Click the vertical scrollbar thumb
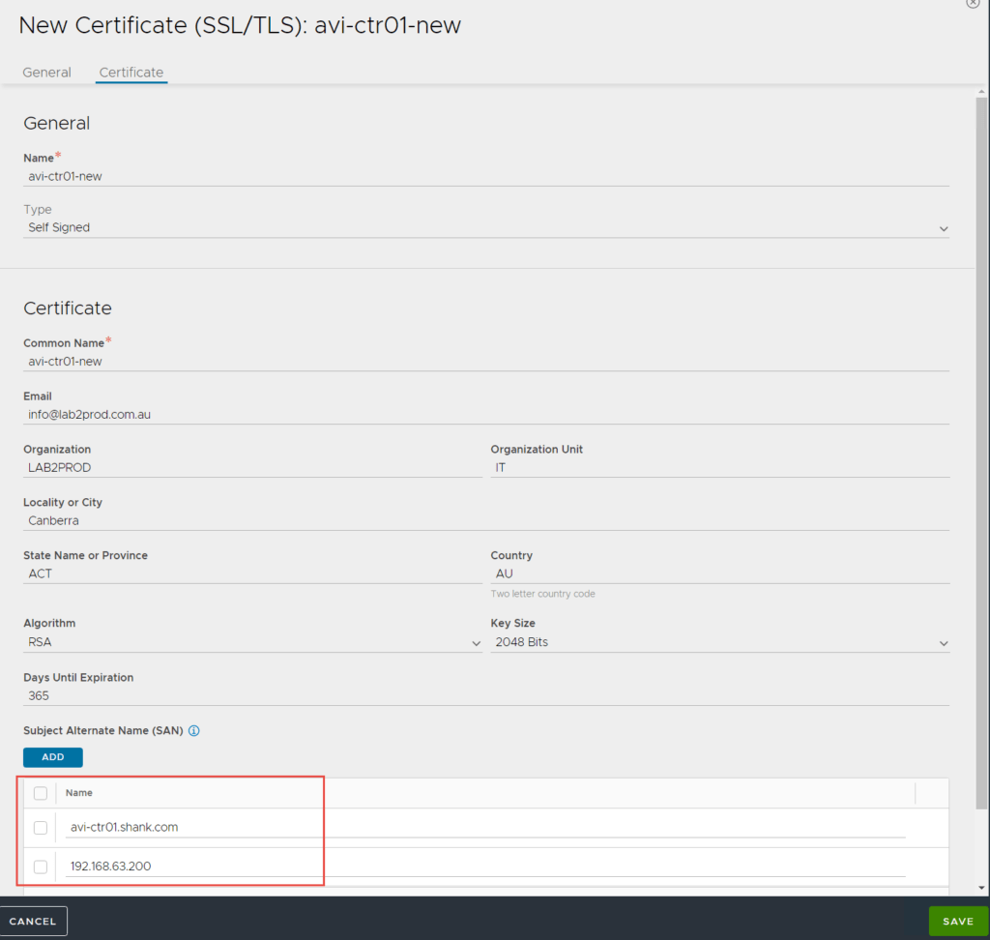 (x=981, y=452)
